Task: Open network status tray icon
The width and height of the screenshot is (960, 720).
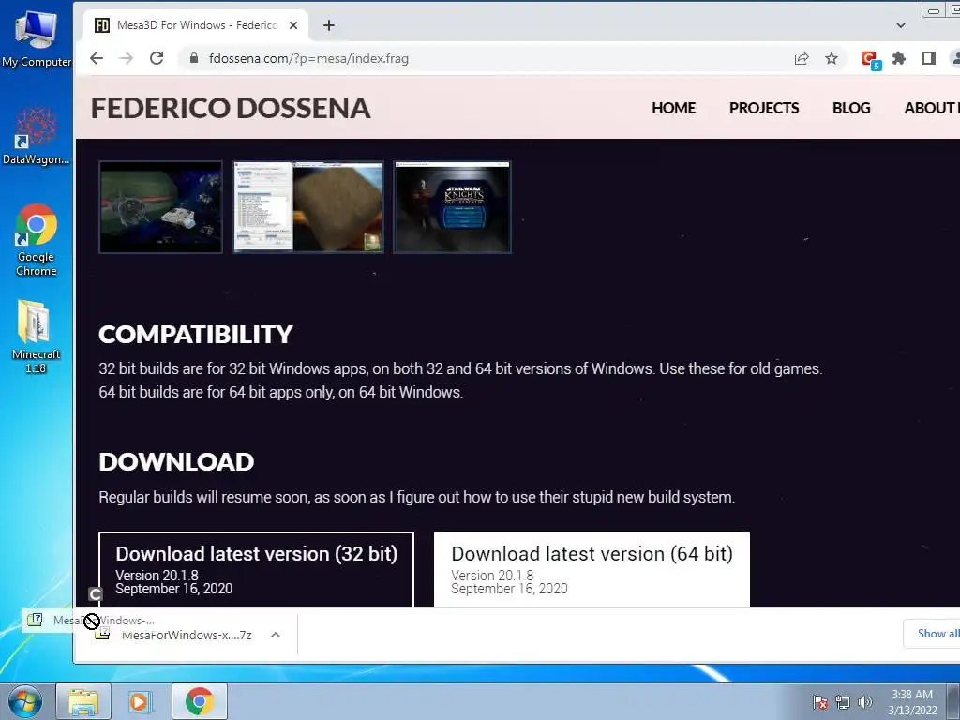Action: (843, 702)
